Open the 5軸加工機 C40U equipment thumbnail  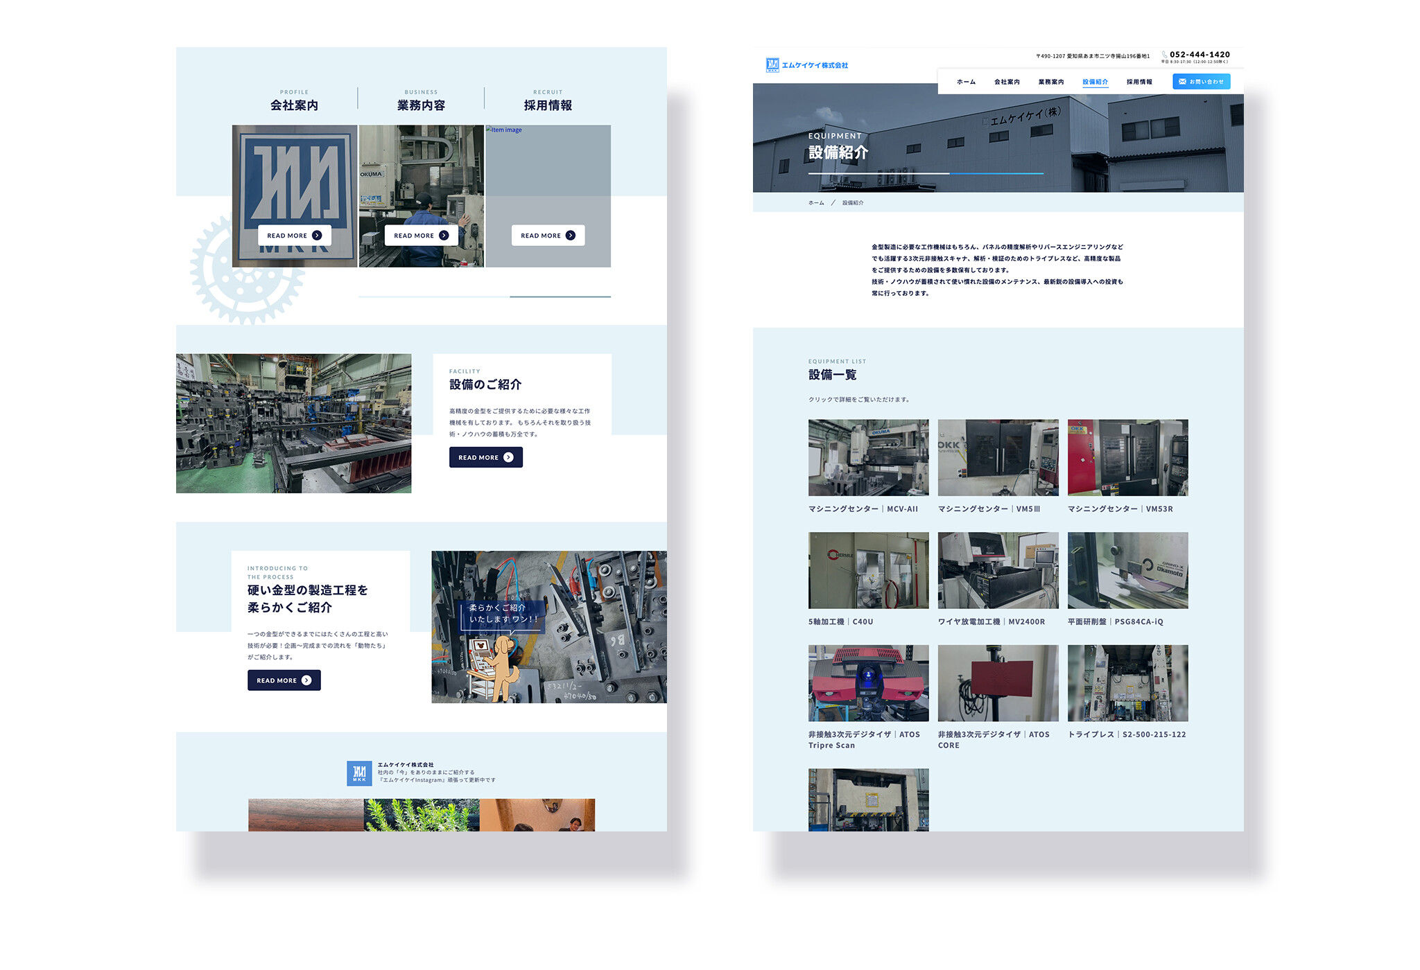(868, 570)
